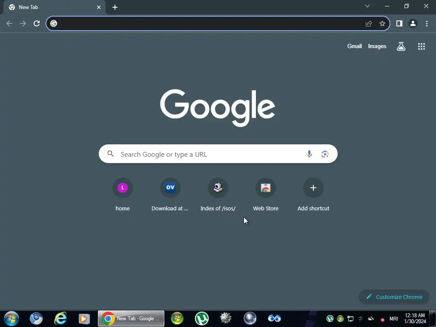Toggle the Chrome side panel icon
436x327 pixels.
399,23
